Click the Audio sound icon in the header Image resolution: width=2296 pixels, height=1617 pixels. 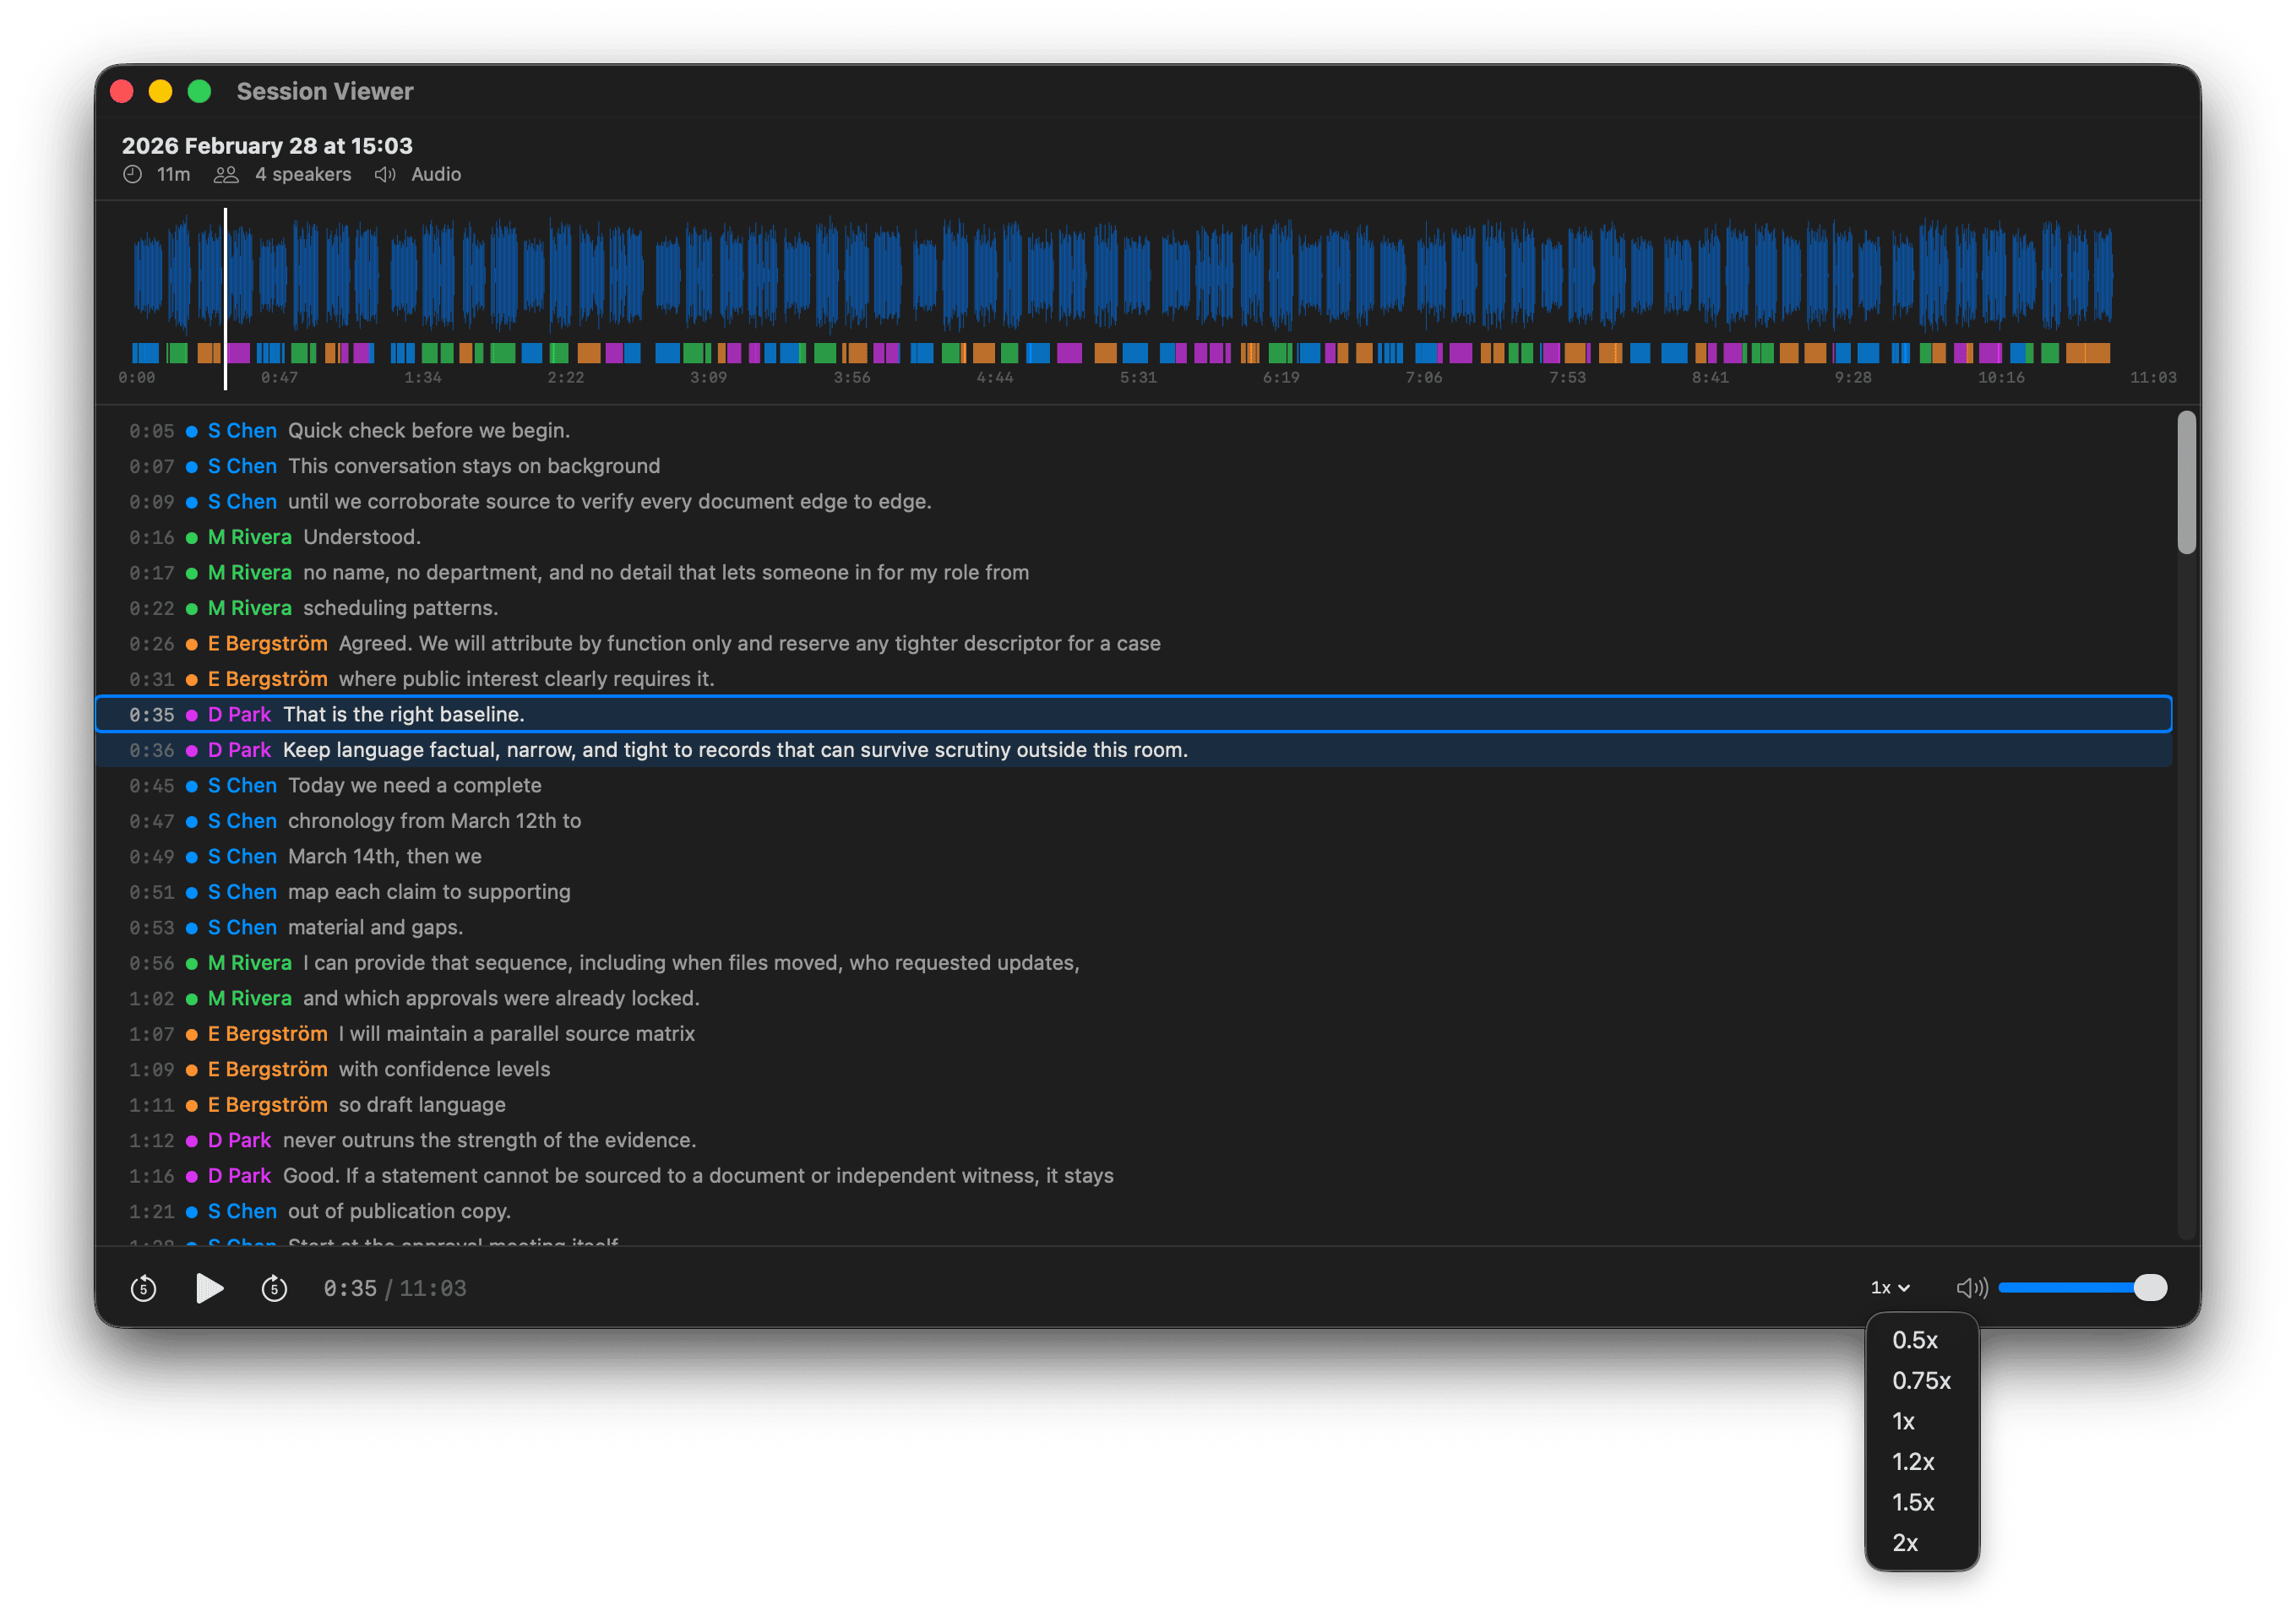tap(384, 174)
